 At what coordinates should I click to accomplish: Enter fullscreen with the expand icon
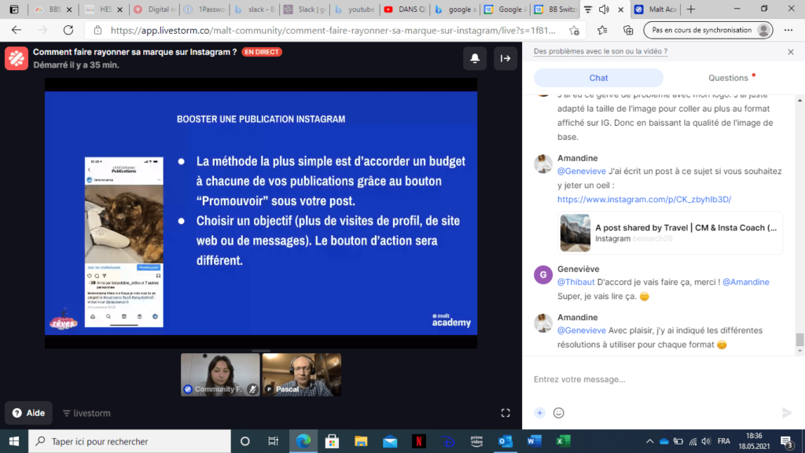point(505,411)
